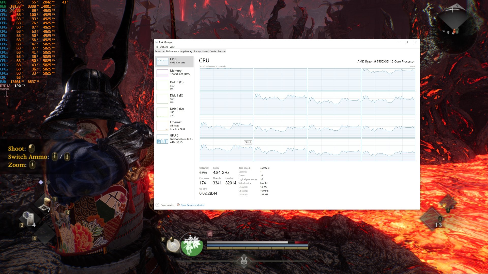This screenshot has width=488, height=274.
Task: View GPU 0 NVIDIA GeForce RTX stats
Action: pos(174,139)
